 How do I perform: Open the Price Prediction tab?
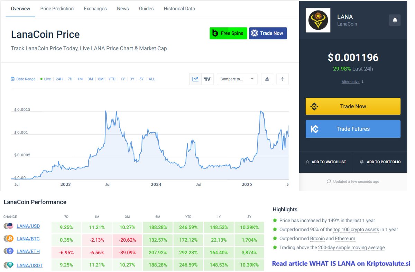pyautogui.click(x=57, y=9)
